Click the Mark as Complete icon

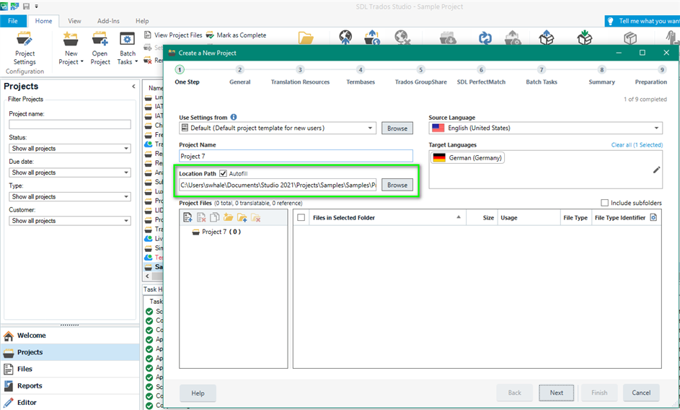[210, 35]
